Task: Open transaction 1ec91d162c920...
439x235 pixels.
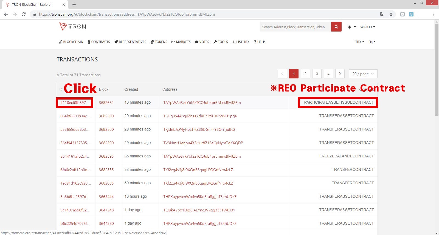Action: 75,183
